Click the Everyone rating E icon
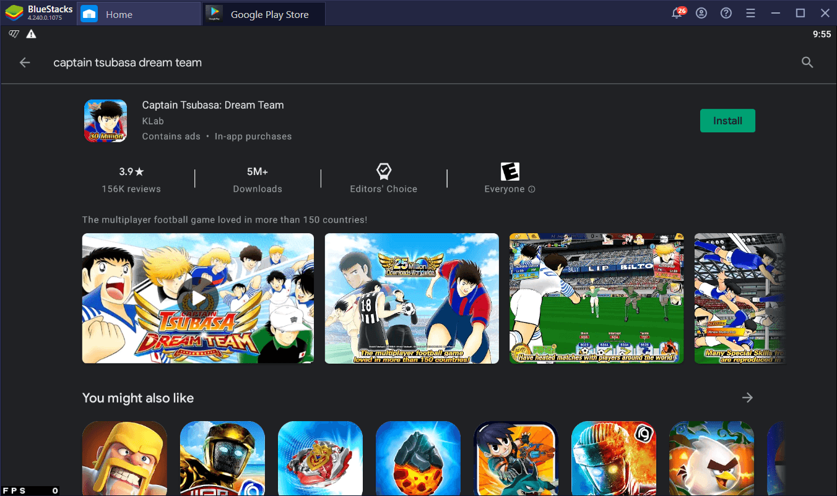Screen dimensions: 837x496 click(x=510, y=171)
